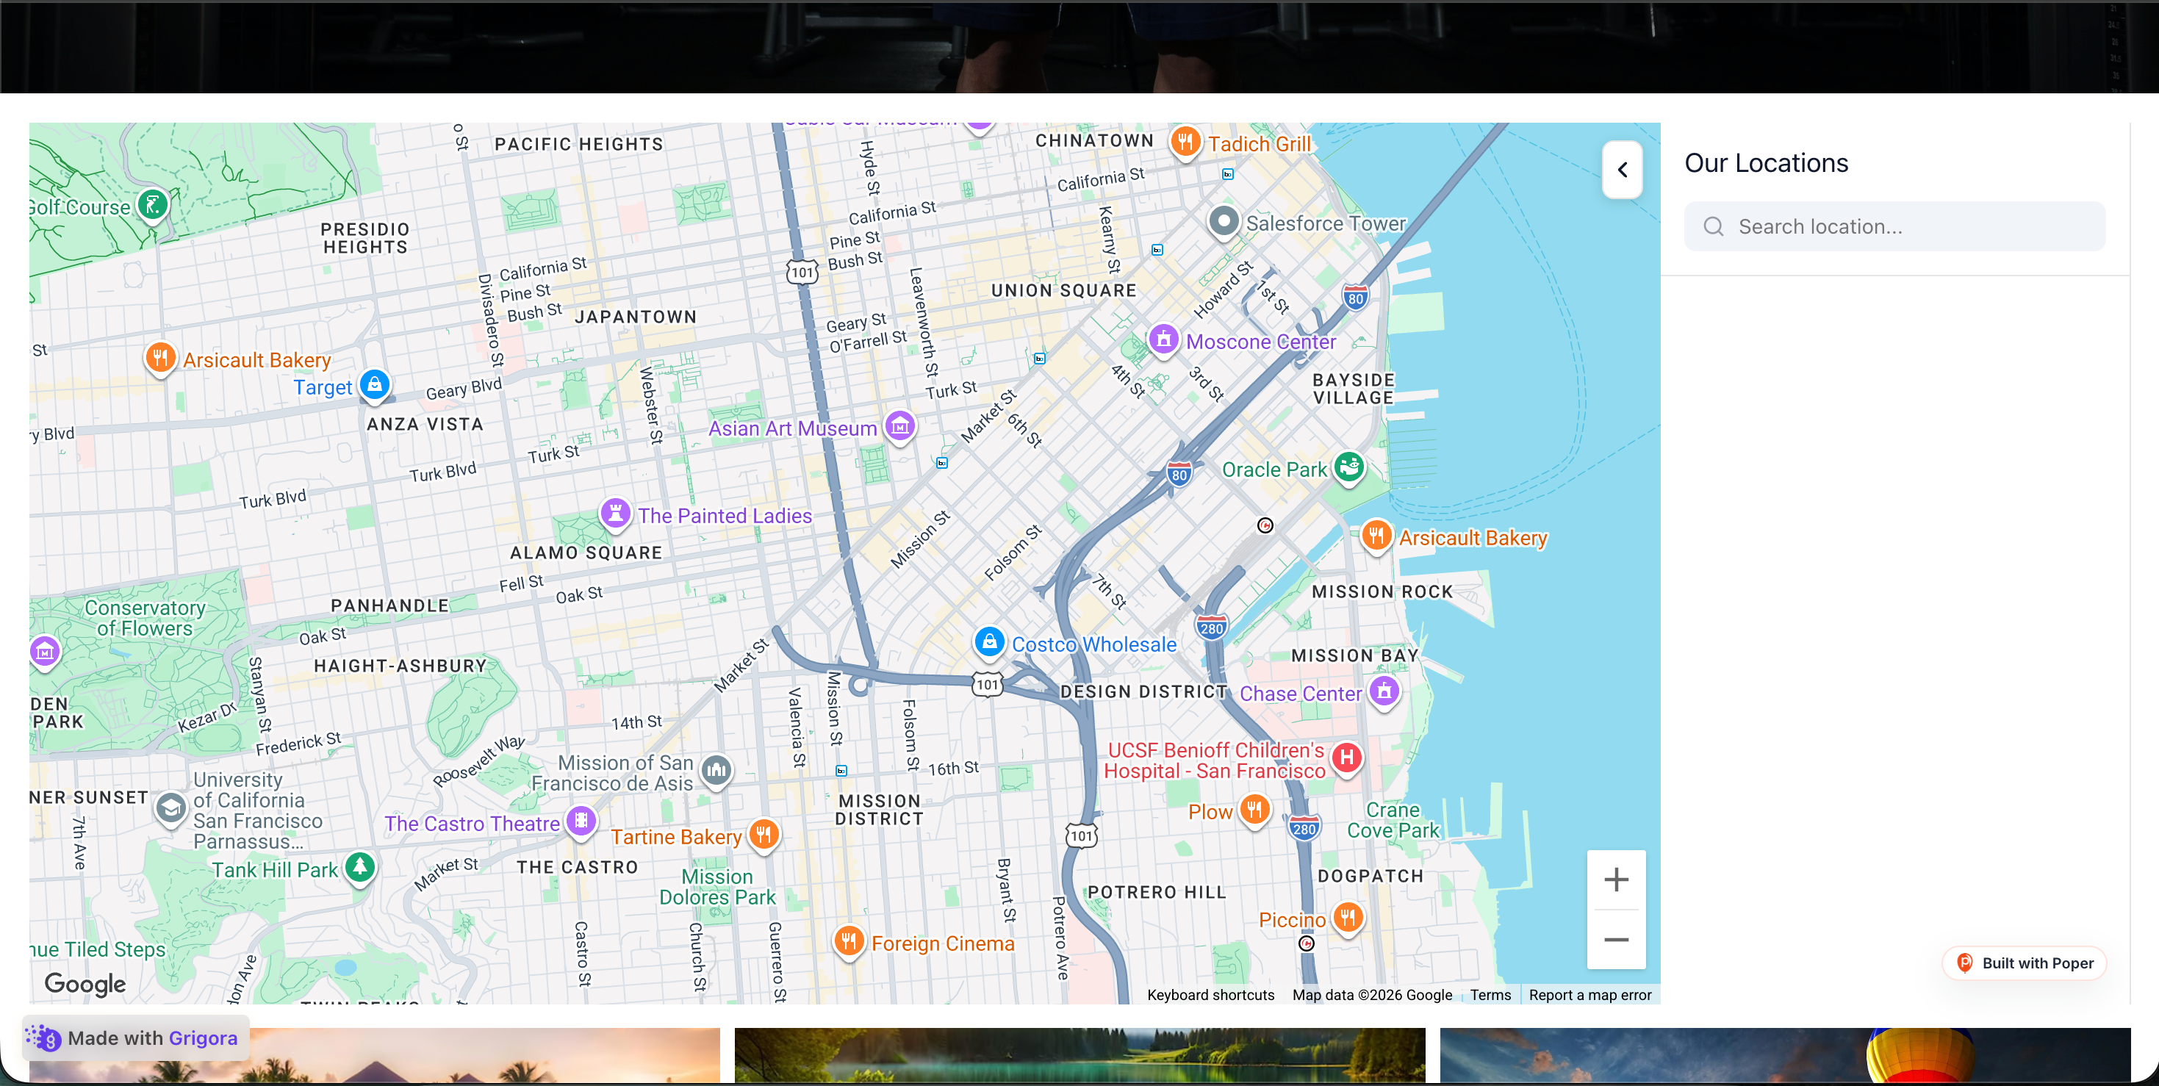Select the Costco Wholesale pin
This screenshot has height=1086, width=2159.
[x=989, y=643]
